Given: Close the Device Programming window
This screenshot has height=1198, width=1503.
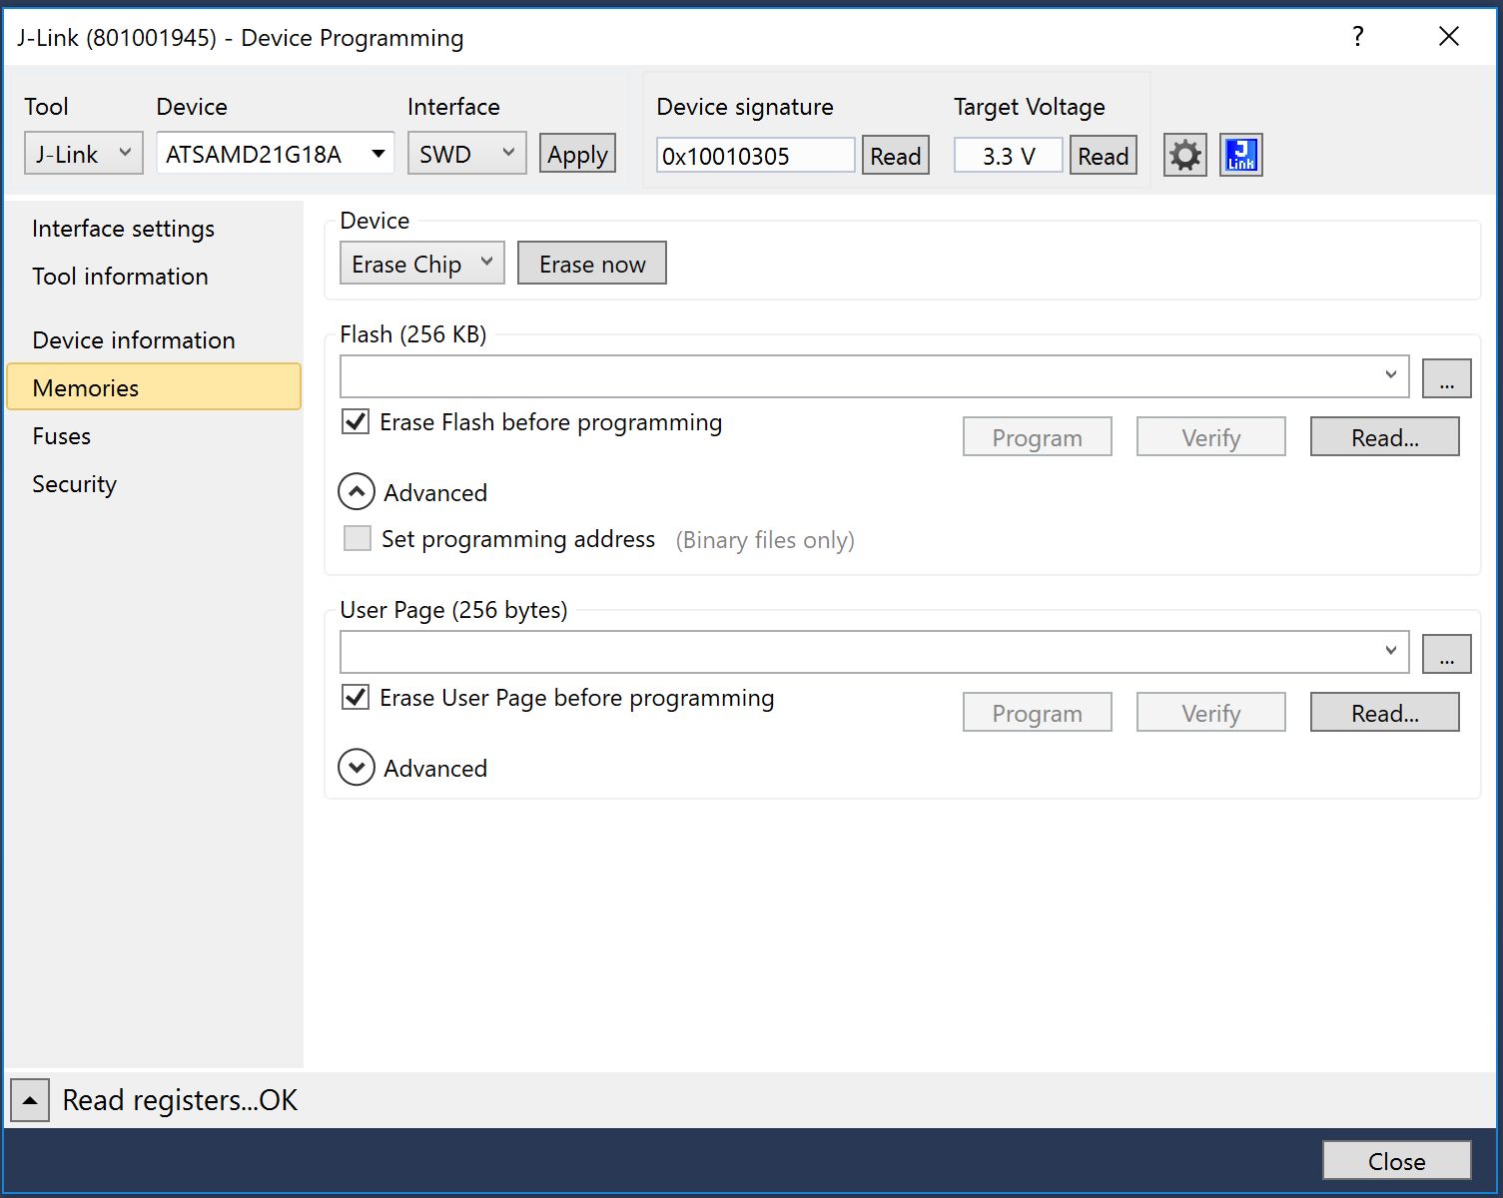Looking at the screenshot, I should pos(1449,37).
